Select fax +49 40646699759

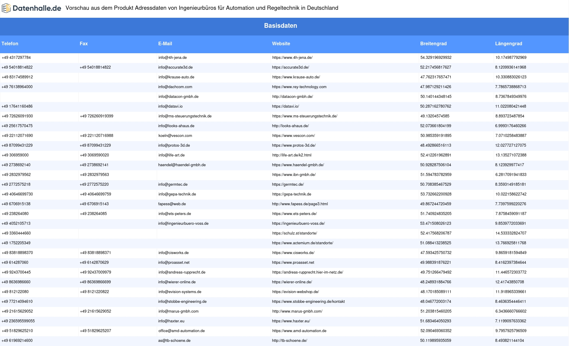tap(95, 194)
